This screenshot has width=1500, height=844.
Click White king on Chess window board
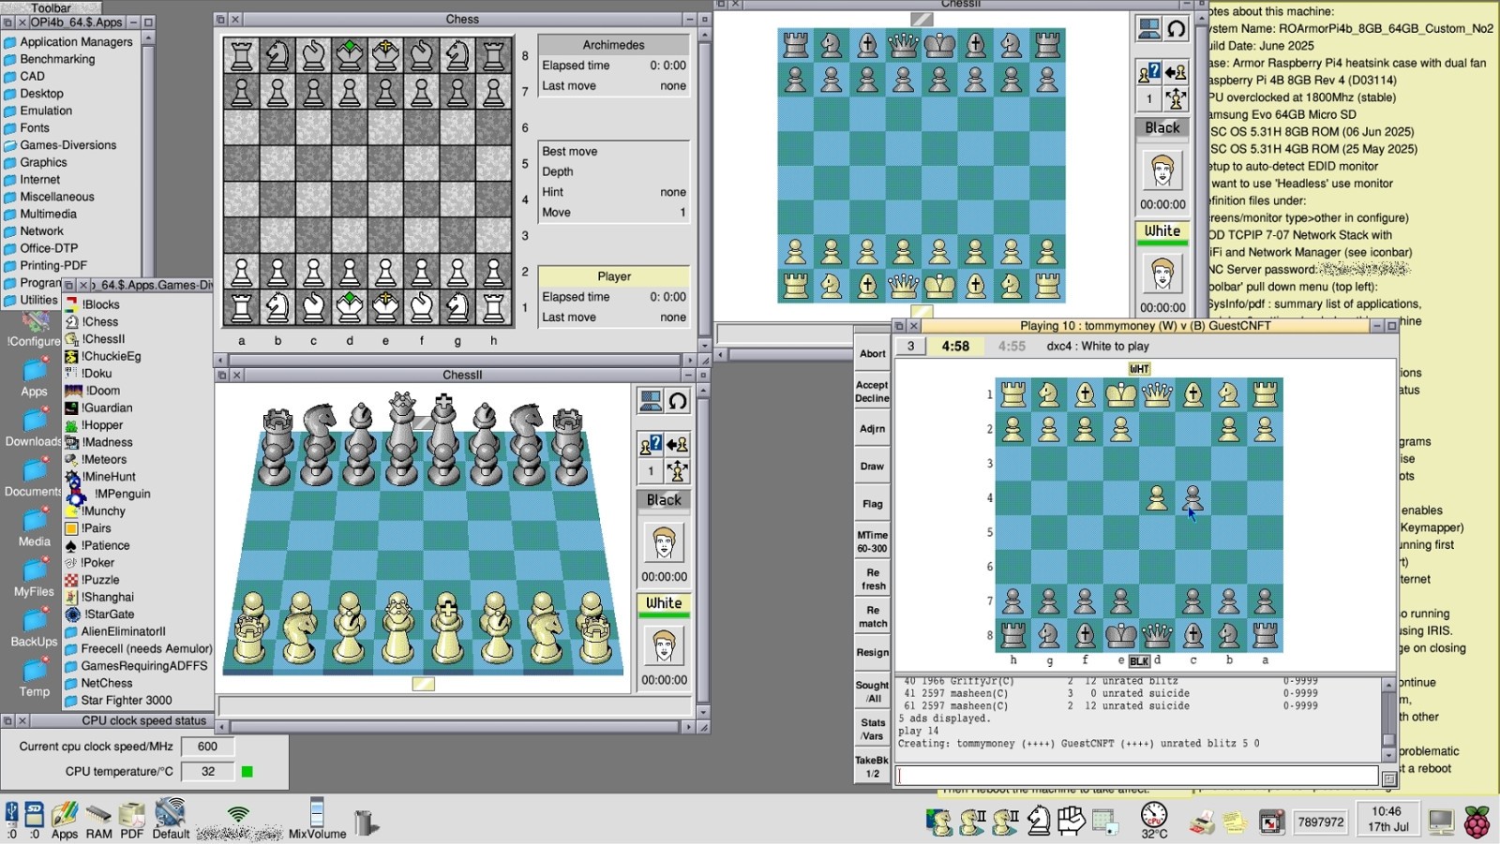pyautogui.click(x=385, y=305)
